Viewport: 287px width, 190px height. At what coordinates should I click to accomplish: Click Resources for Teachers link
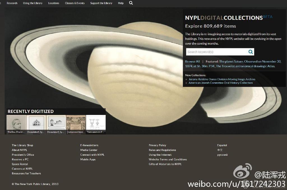coord(26,174)
